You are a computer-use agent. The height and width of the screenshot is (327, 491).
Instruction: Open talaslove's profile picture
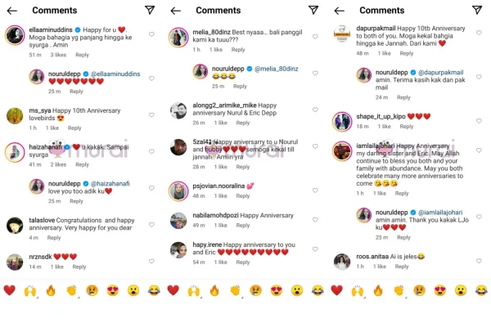pos(15,226)
